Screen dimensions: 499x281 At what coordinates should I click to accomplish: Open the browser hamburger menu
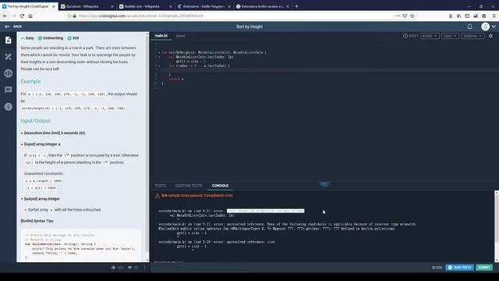coord(494,16)
